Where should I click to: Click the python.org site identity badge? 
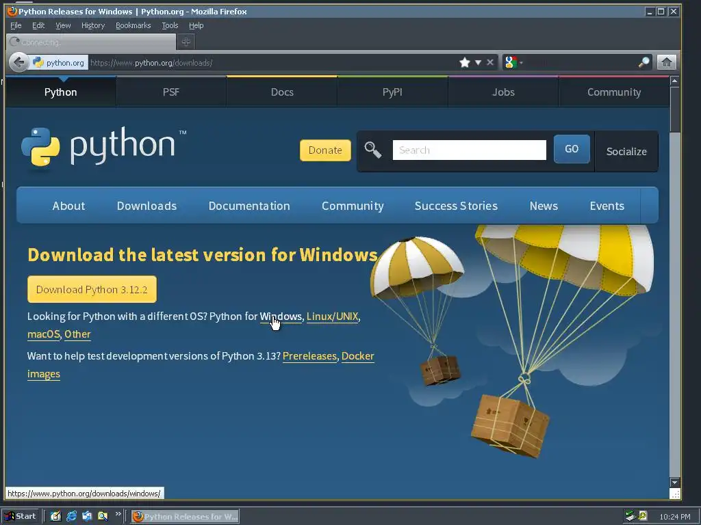coord(59,62)
